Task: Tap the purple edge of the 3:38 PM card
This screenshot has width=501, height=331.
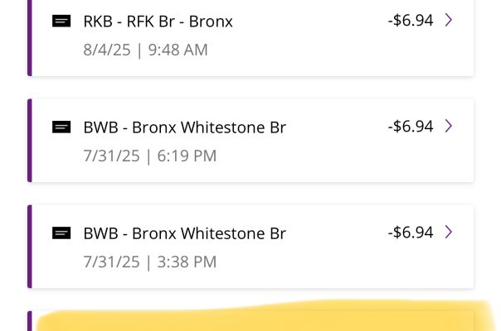Action: click(x=30, y=246)
